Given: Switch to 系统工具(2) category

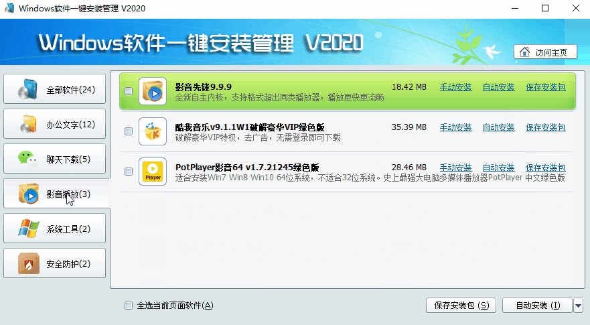Looking at the screenshot, I should pos(54,229).
